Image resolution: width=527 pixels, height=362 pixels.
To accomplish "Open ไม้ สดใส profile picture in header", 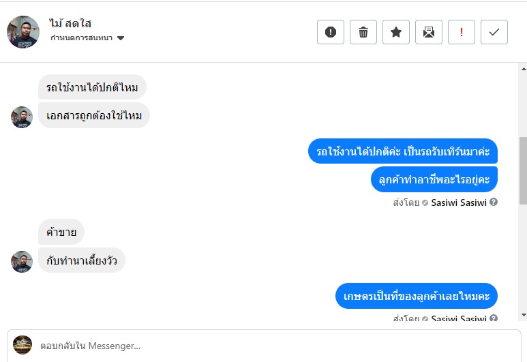I will coord(23,32).
